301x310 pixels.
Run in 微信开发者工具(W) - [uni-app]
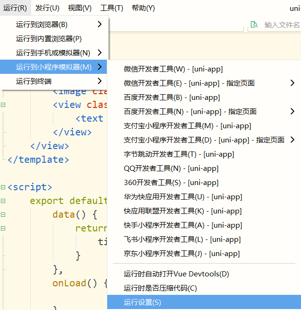(204, 69)
